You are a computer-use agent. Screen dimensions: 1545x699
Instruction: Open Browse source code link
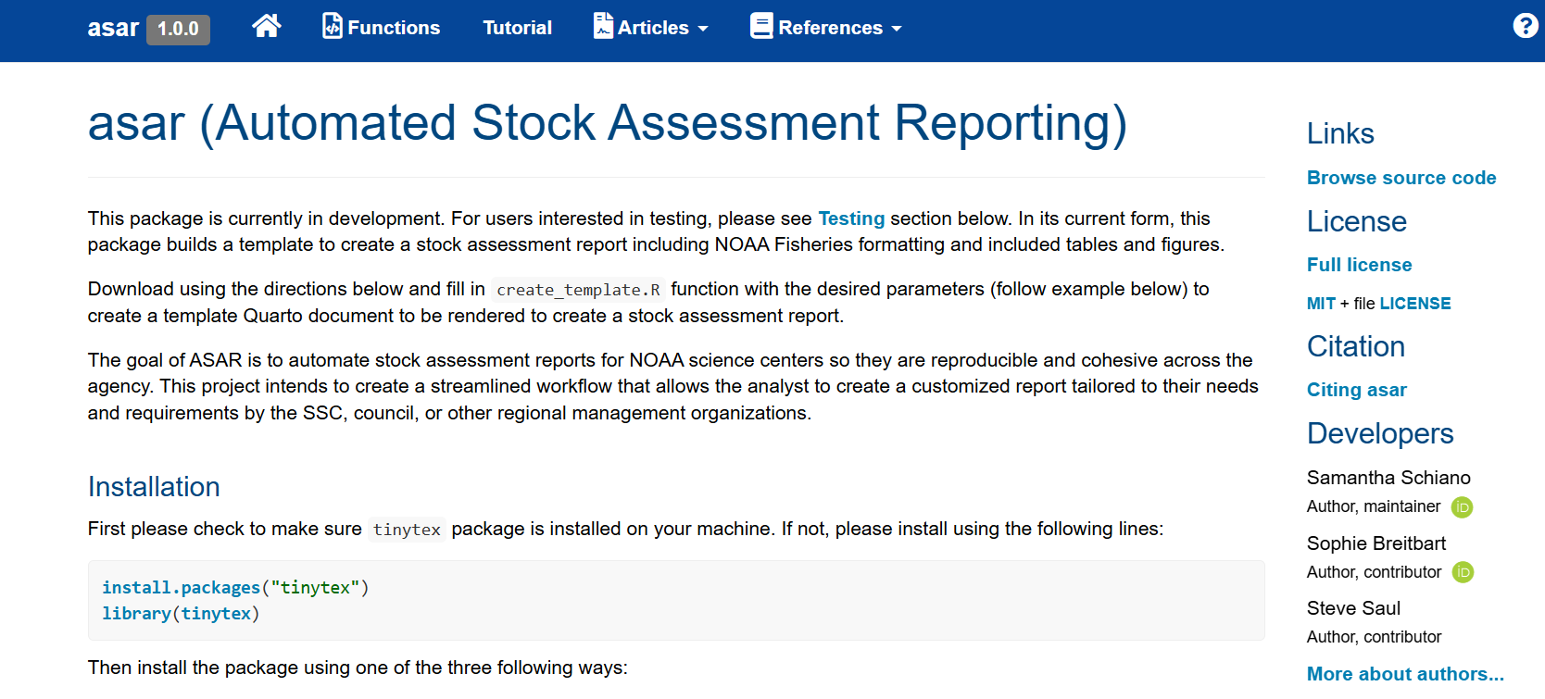[x=1401, y=178]
